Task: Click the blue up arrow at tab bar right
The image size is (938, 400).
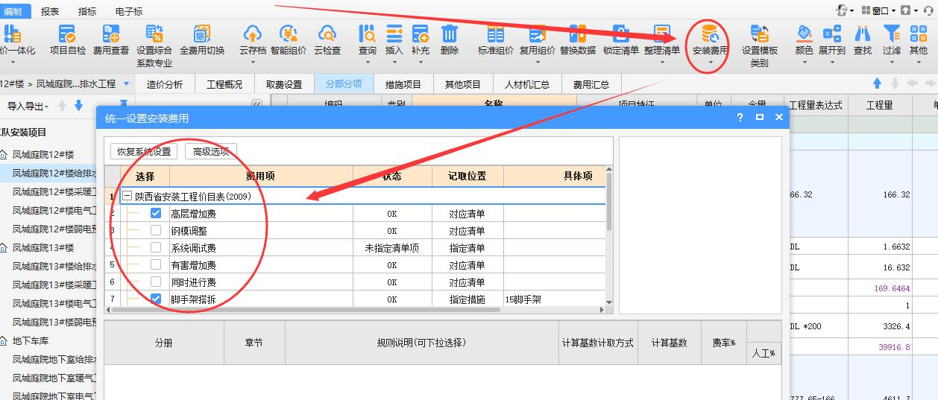Action: click(878, 83)
